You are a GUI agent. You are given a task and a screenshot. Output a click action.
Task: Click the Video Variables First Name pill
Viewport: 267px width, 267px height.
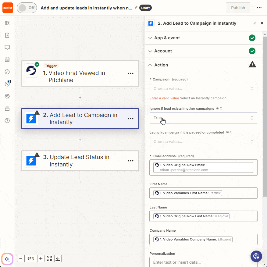[x=188, y=193]
